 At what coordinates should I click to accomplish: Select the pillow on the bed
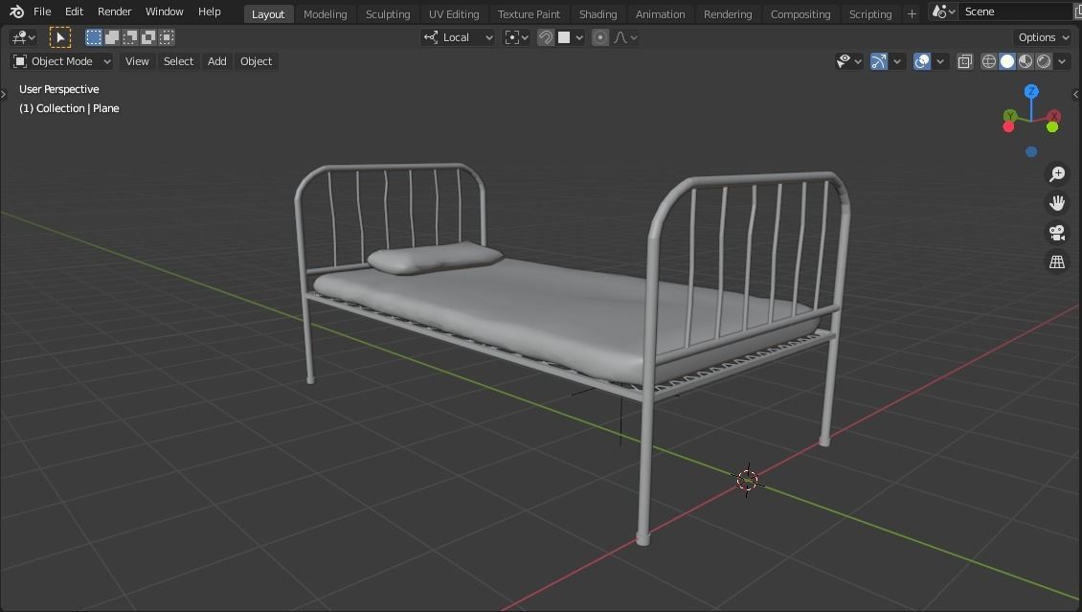point(435,258)
